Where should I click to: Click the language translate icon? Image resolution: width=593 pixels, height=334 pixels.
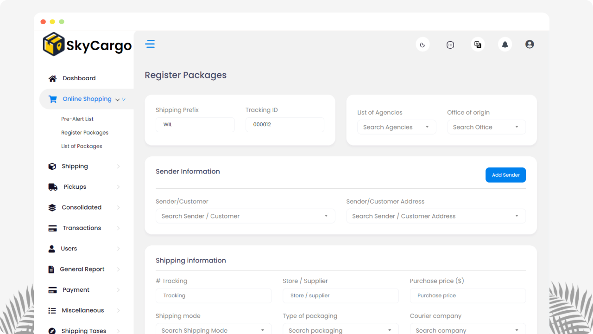478,45
